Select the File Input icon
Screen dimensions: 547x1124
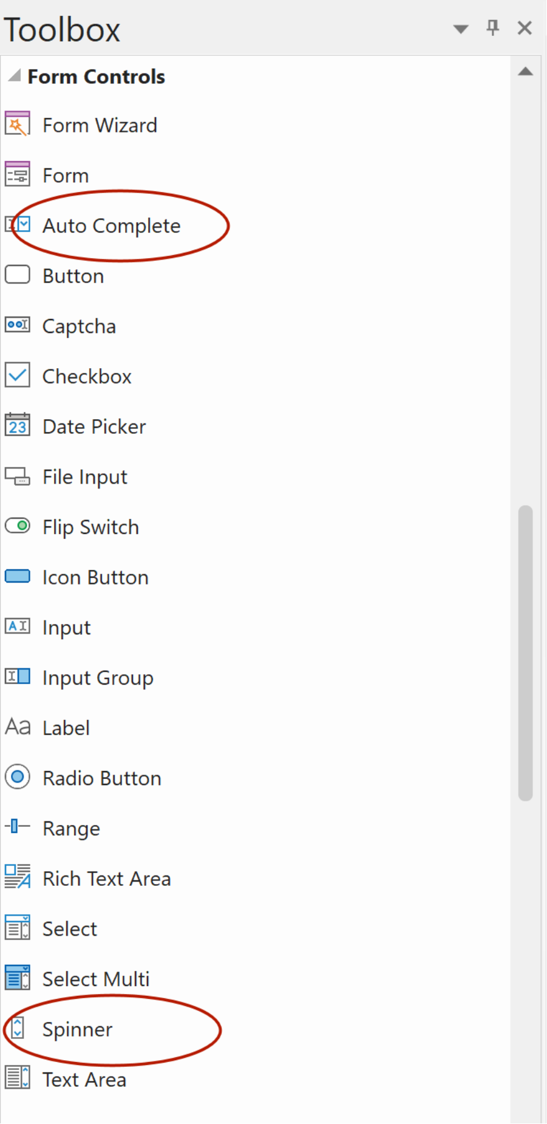click(17, 476)
